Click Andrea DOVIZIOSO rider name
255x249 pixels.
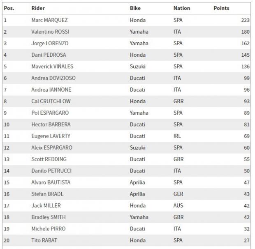[x=53, y=78]
